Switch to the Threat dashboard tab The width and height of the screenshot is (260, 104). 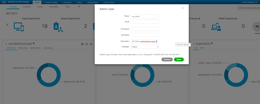pos(68,7)
